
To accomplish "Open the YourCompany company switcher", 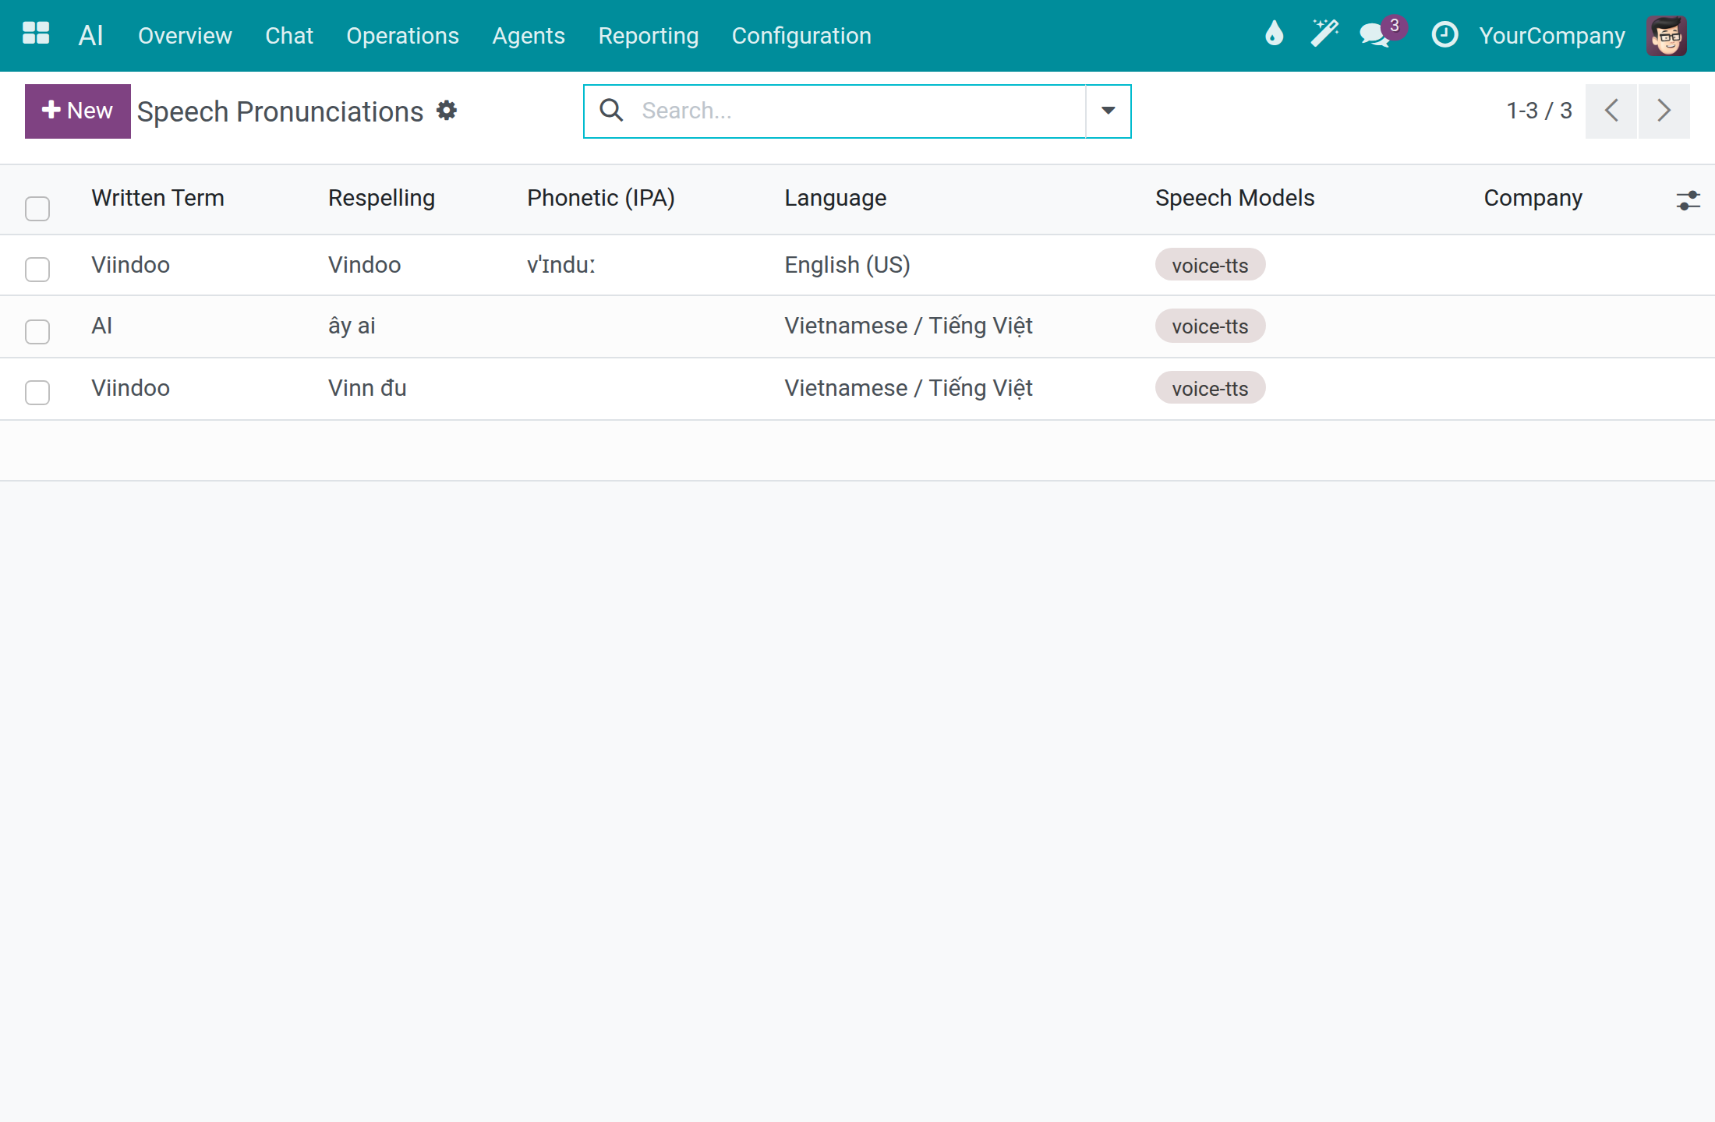I will click(1552, 36).
